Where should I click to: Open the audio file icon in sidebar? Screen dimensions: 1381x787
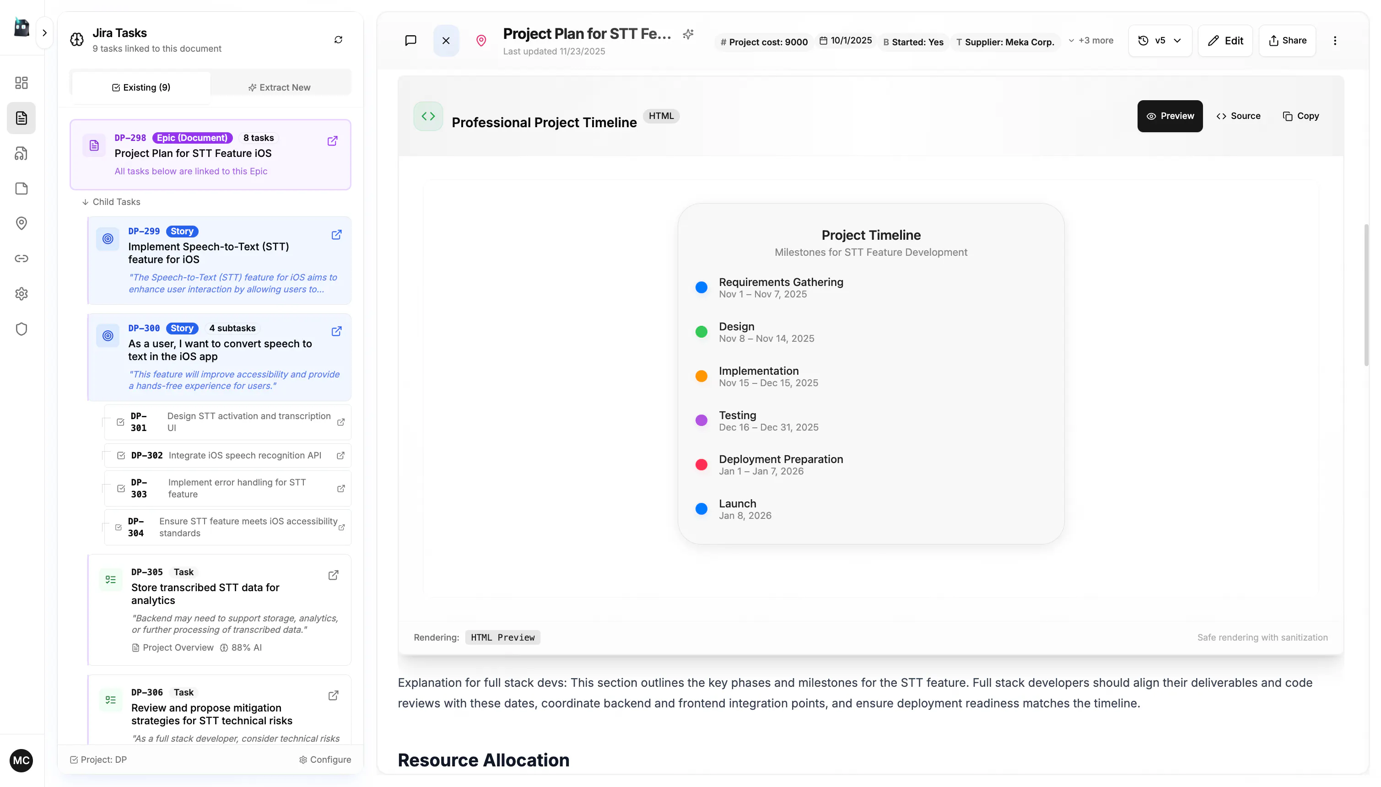(21, 153)
